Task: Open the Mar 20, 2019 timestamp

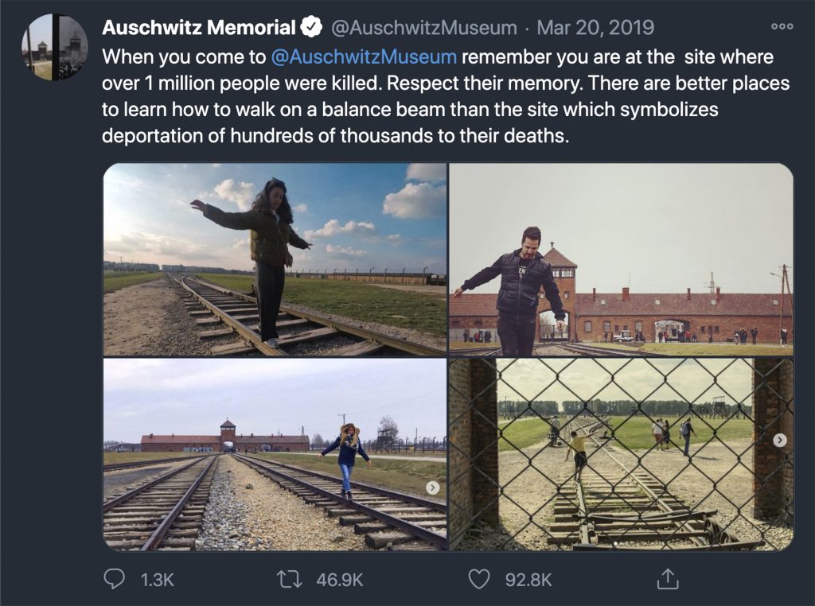Action: coord(595,28)
